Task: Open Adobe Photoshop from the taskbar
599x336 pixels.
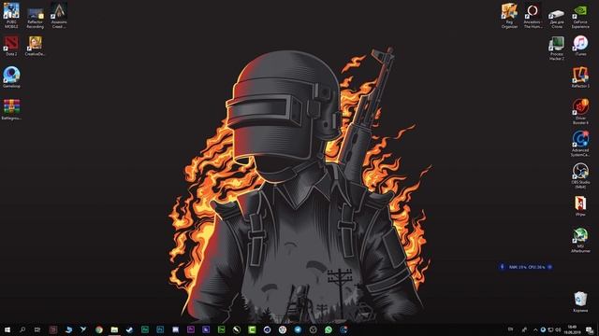Action: click(160, 329)
